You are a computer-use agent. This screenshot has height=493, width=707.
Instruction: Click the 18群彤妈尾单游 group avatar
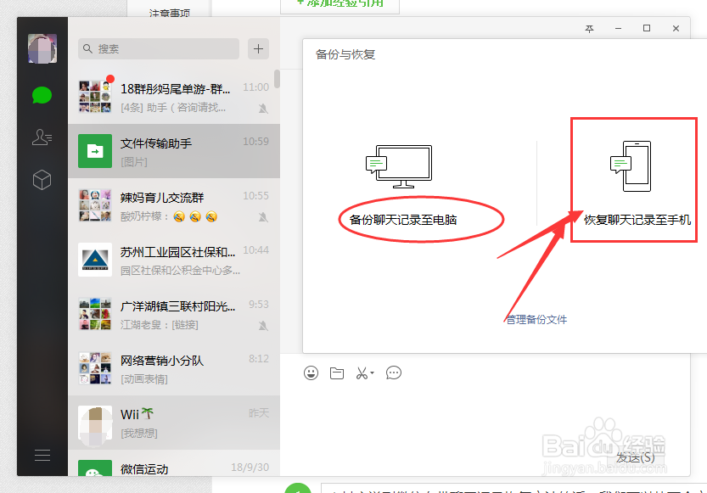click(x=95, y=97)
